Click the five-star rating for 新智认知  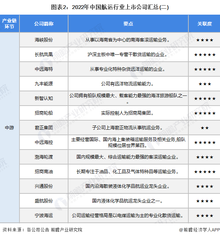205,99
